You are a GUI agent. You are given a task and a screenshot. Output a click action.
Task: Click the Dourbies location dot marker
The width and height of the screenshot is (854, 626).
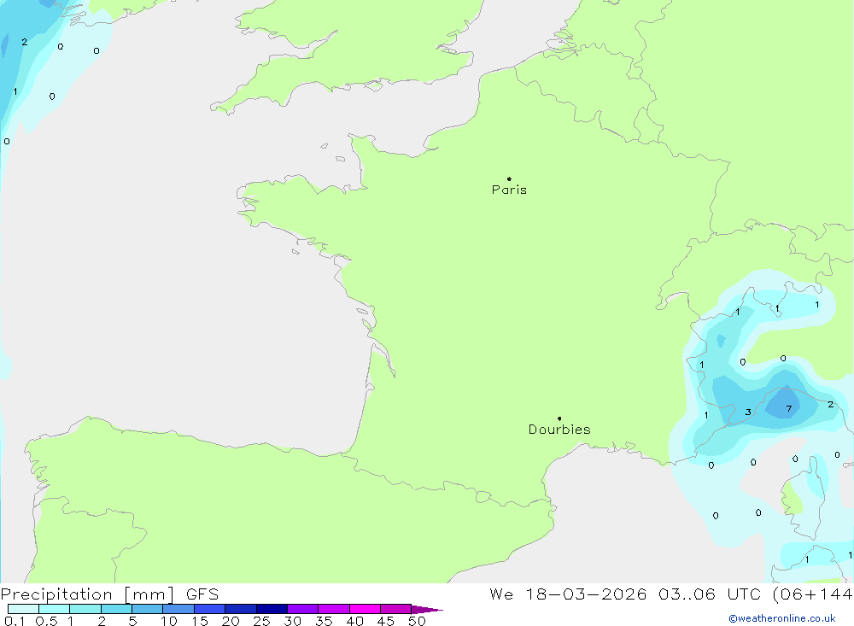[559, 418]
